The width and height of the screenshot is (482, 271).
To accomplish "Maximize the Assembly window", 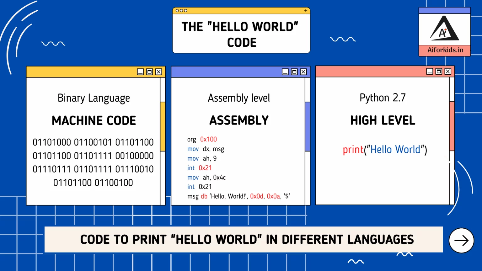I will 294,72.
